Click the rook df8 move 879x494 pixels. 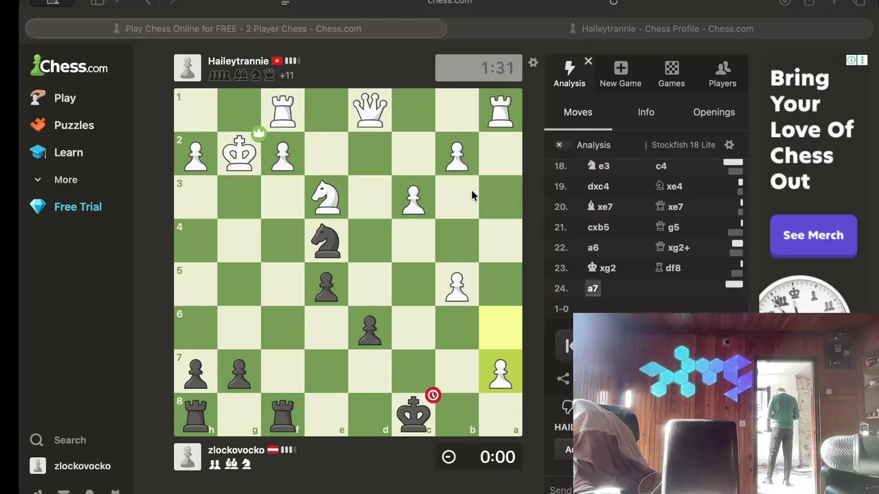pos(668,268)
